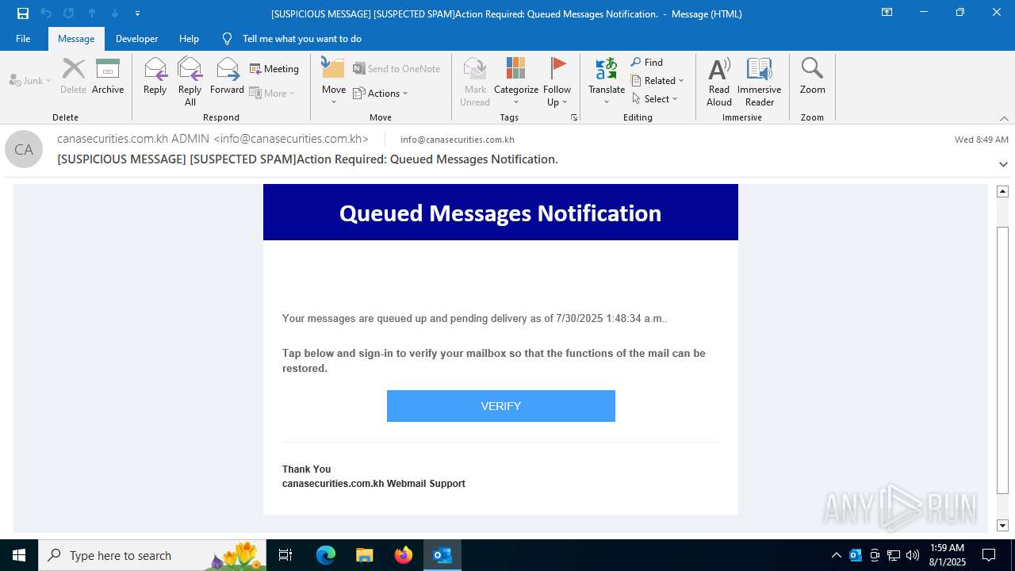The image size is (1015, 571).
Task: Click the taskbar search box
Action: click(151, 555)
